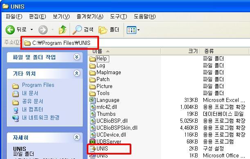Screen dimensions: 250x159
Task: Open 내 컴퓨터 link in sidebar
Action: (32, 109)
